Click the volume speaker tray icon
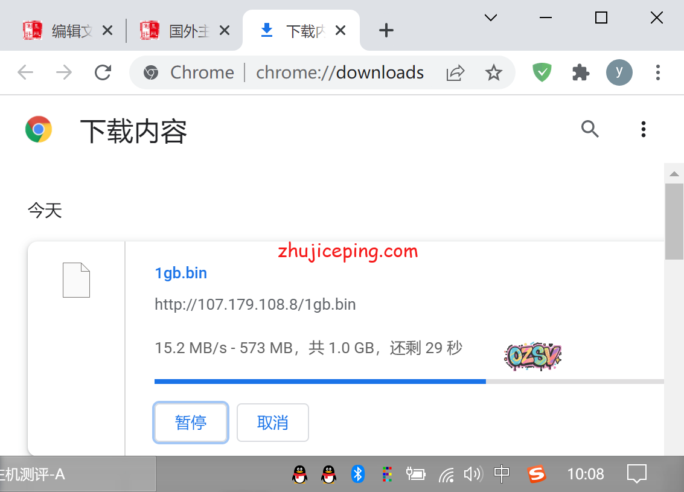This screenshot has height=492, width=684. [x=472, y=474]
